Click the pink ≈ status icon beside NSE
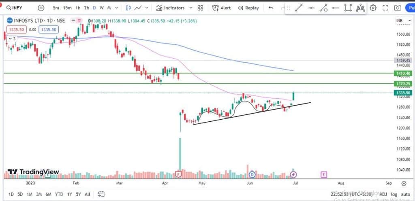Image resolution: width=415 pixels, height=201 pixels. [79, 21]
